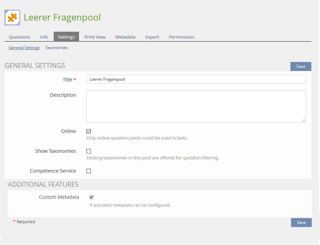
Task: Disable the Custom Metadata checkbox
Action: 91,197
